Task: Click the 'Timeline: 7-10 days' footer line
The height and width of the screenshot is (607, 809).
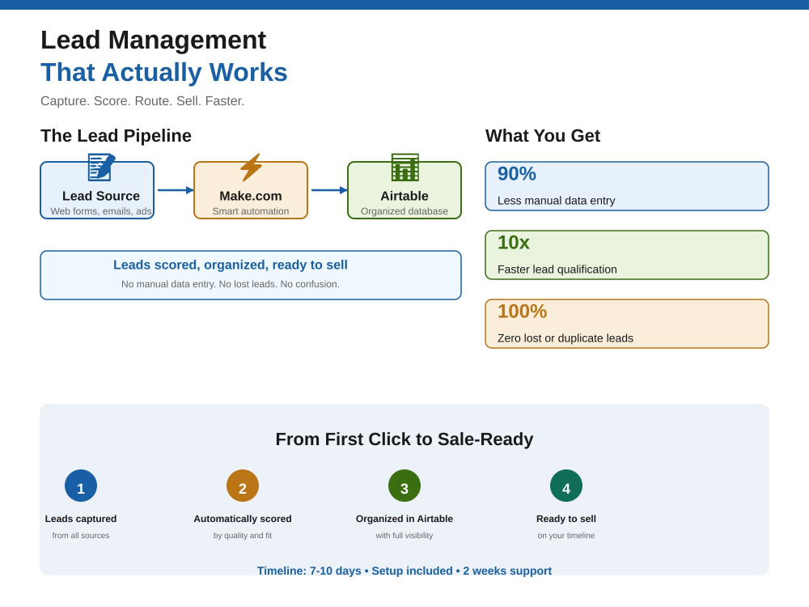Action: [x=404, y=571]
